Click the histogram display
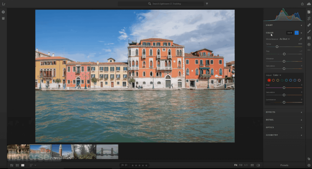This screenshot has width=312, height=169. [284, 14]
